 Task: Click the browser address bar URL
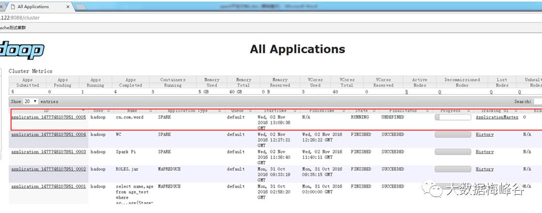[20, 17]
